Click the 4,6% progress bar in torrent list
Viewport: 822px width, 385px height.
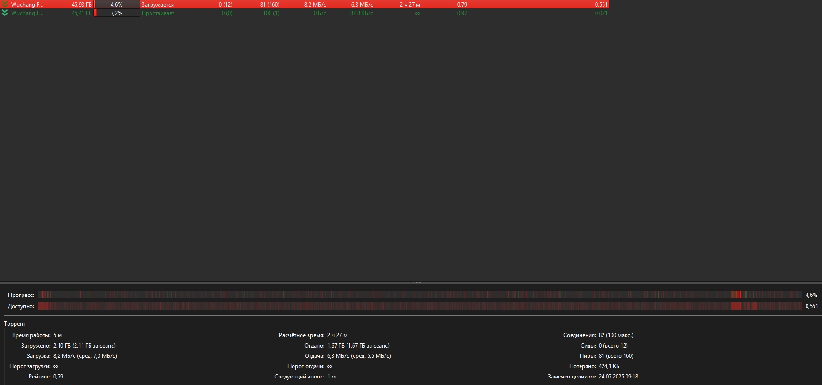(117, 4)
